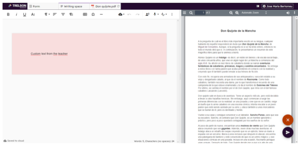The width and height of the screenshot is (298, 144).
Task: Zoom out the PDF
Action: click(231, 13)
